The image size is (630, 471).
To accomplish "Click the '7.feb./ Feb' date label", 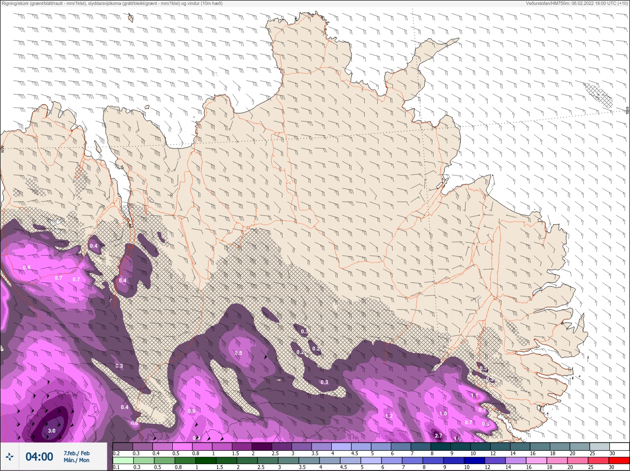I will click(x=77, y=453).
